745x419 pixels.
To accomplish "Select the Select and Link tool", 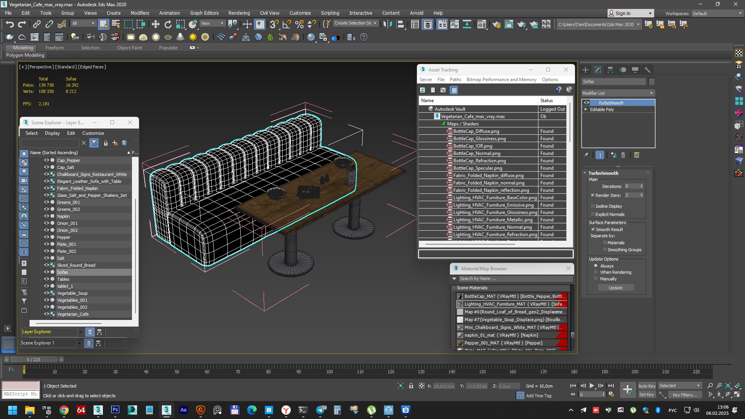I will coord(36,24).
